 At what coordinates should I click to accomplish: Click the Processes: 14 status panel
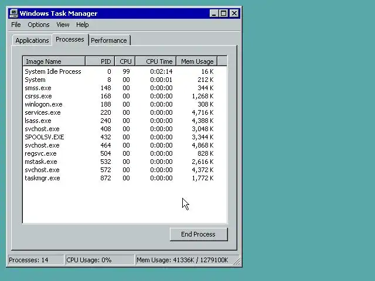tap(36, 260)
